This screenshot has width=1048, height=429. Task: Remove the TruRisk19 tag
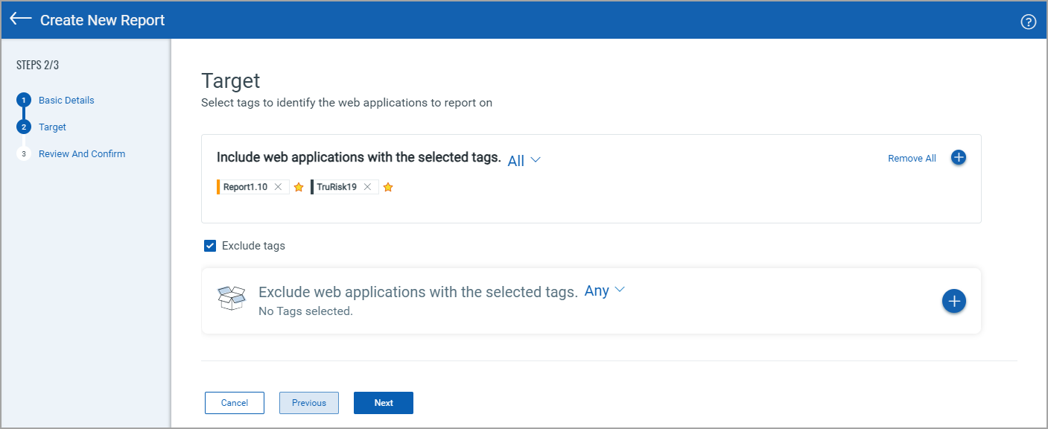[367, 187]
